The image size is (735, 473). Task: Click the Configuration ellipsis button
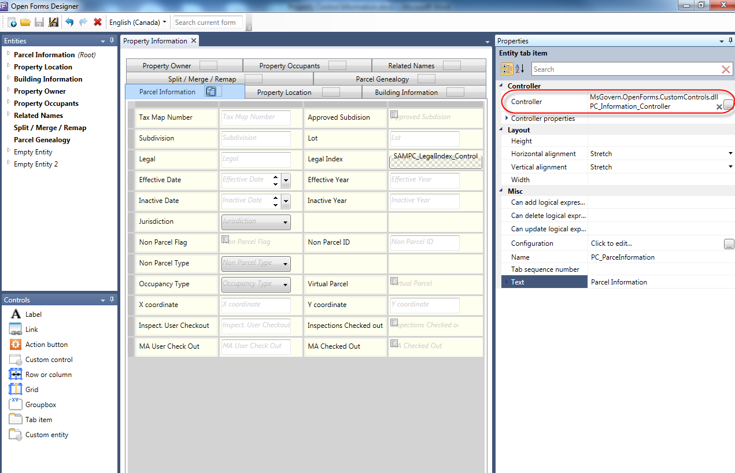[729, 244]
